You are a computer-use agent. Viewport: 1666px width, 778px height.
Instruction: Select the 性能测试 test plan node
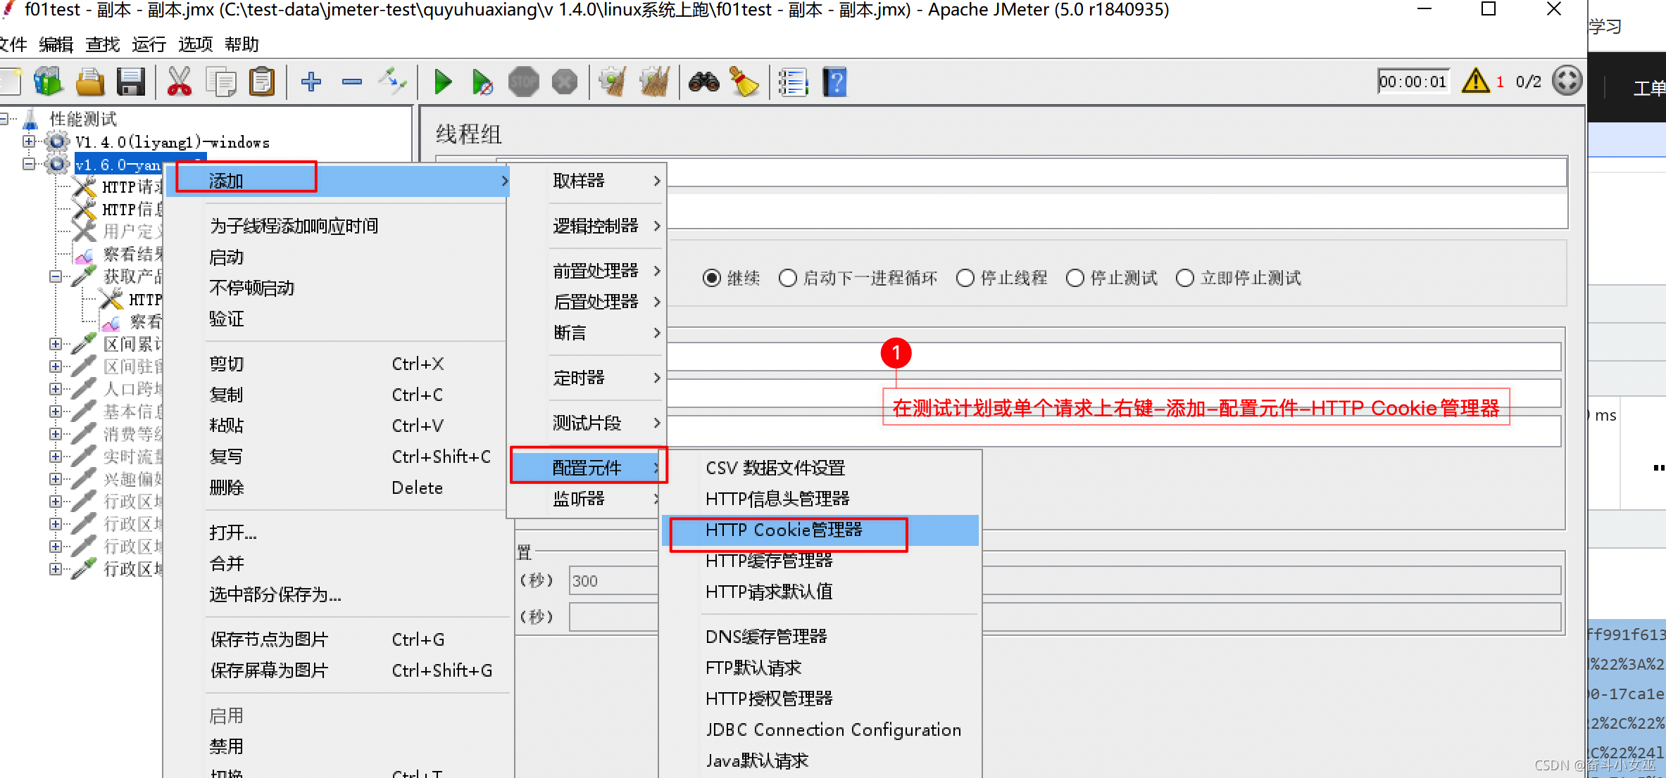click(x=83, y=119)
